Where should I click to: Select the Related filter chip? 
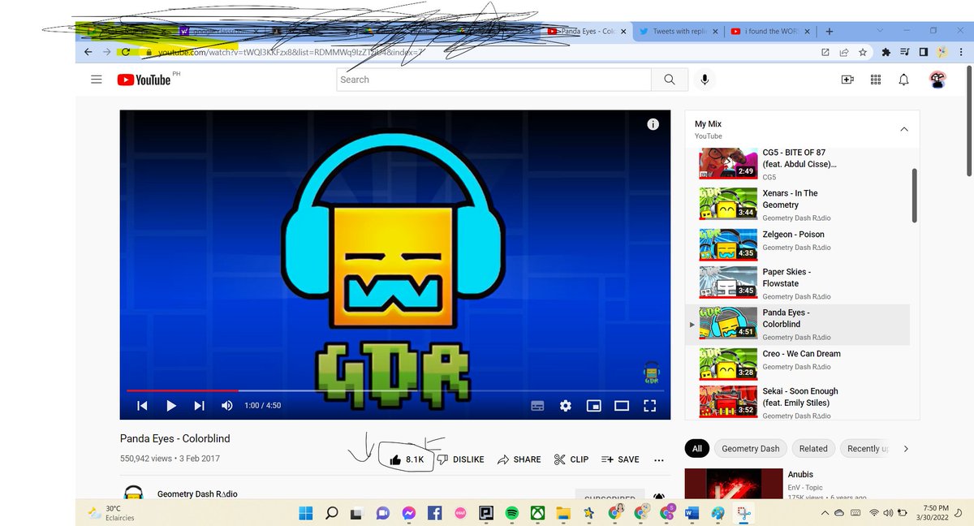point(813,448)
